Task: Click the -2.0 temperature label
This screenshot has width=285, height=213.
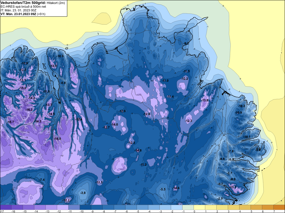Action: 220,199
